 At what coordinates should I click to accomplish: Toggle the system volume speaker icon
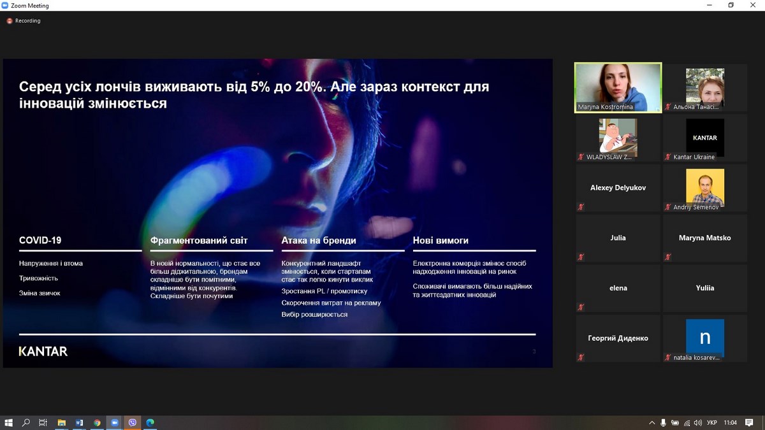click(697, 422)
